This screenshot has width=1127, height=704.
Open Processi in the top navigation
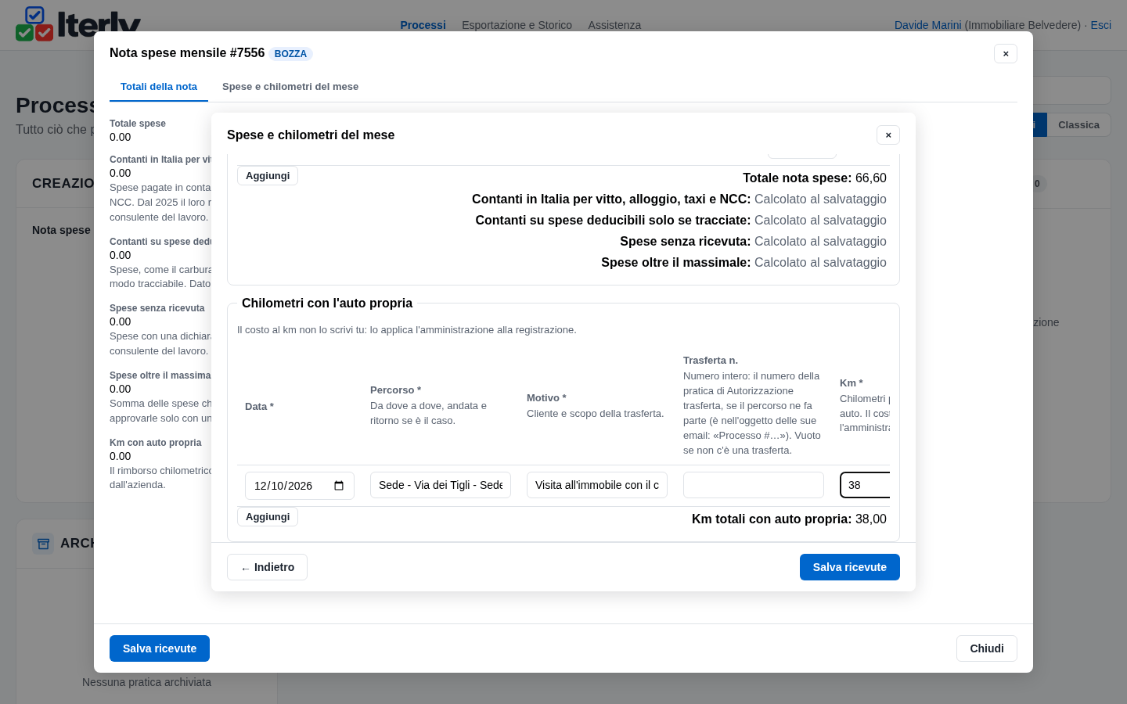click(423, 25)
